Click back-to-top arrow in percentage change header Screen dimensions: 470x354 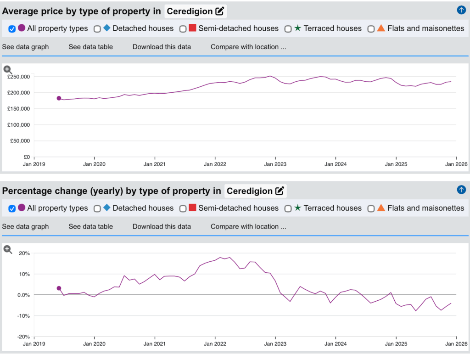461,190
